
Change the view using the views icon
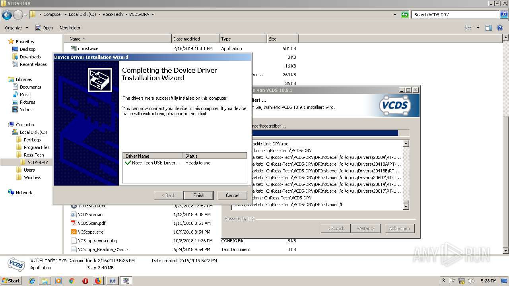tap(468, 28)
